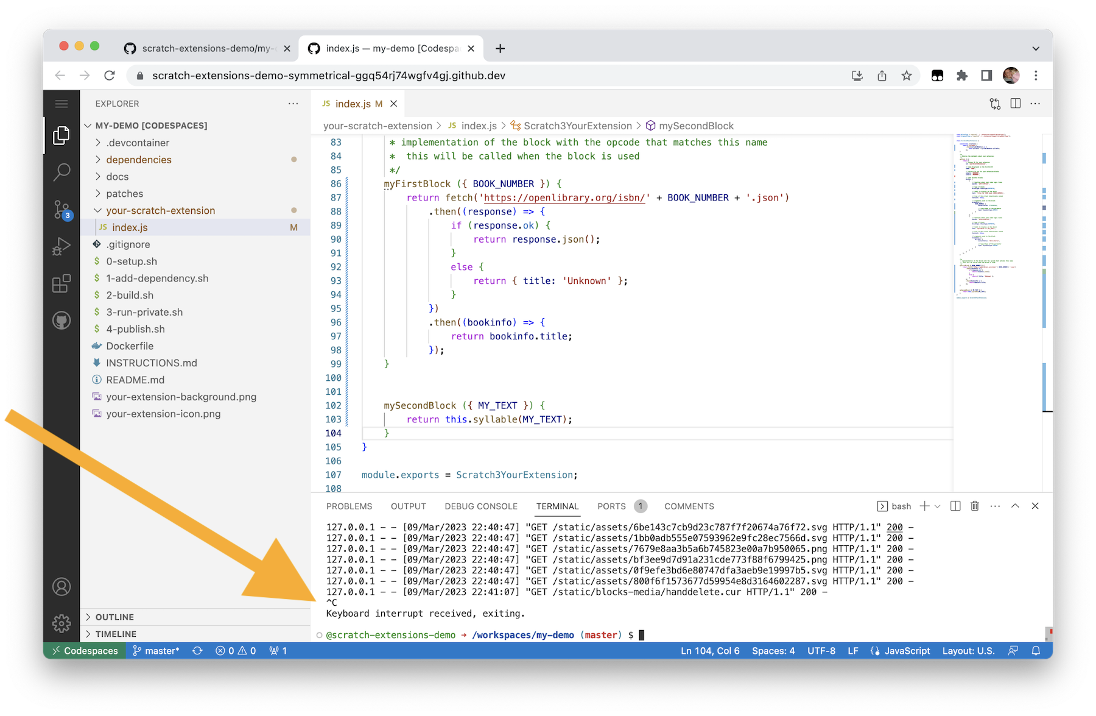The height and width of the screenshot is (716, 1096).
Task: Select index.js in the file explorer
Action: click(130, 227)
